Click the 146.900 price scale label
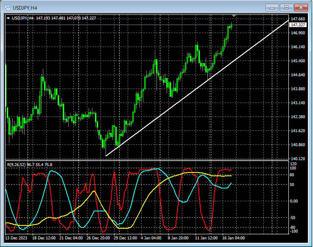Image resolution: width=313 pixels, height=247 pixels. [298, 33]
